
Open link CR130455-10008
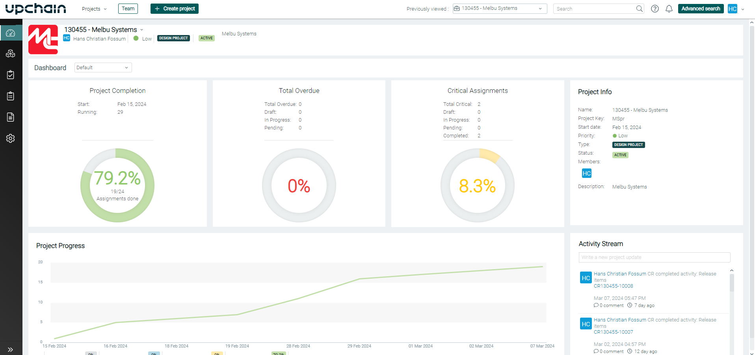[614, 286]
